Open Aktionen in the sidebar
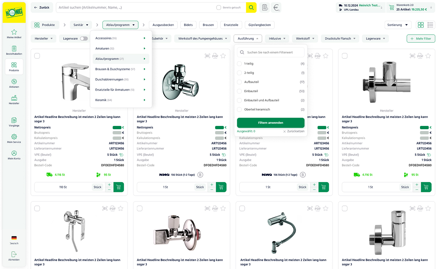Image resolution: width=439 pixels, height=269 pixels. tap(14, 84)
